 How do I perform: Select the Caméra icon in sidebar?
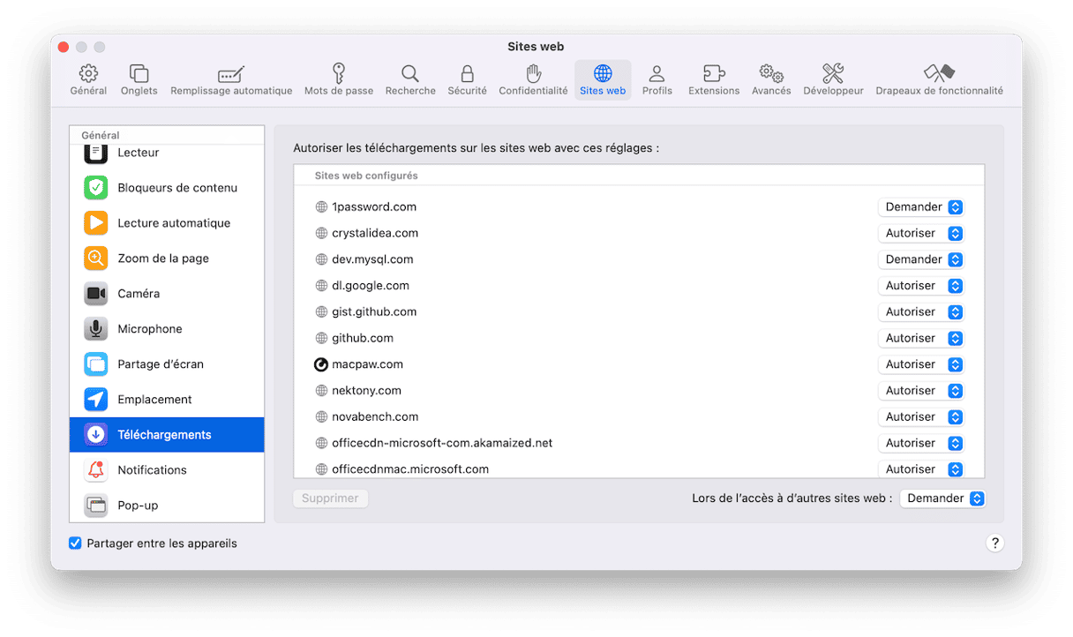click(x=96, y=294)
